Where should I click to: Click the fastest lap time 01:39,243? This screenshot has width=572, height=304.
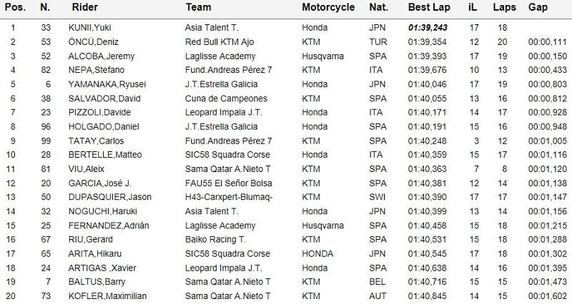(x=427, y=29)
